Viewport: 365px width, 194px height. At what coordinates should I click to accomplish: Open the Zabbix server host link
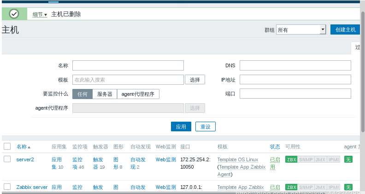click(32, 187)
